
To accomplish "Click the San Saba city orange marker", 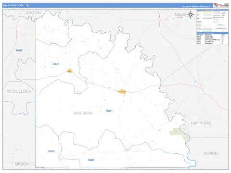I will (x=122, y=92).
